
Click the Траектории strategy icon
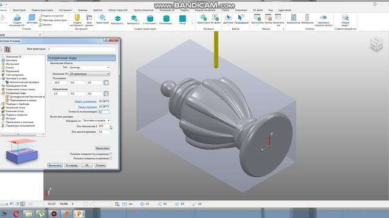pos(102,18)
